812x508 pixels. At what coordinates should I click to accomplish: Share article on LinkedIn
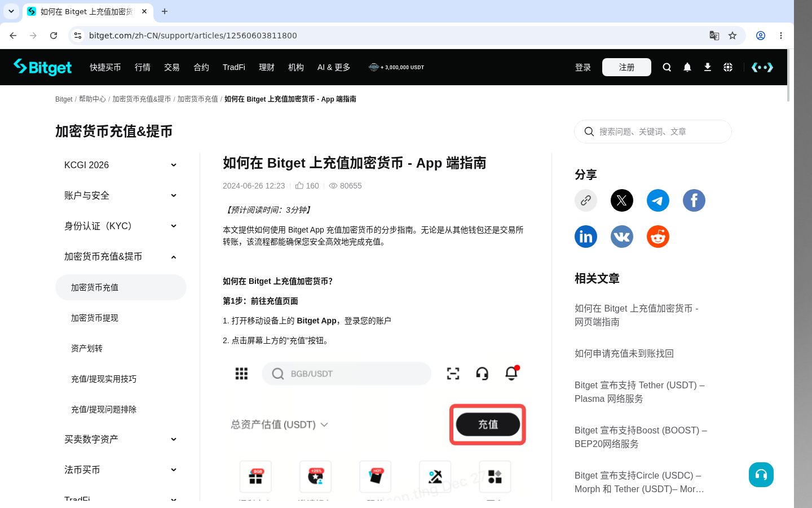586,237
